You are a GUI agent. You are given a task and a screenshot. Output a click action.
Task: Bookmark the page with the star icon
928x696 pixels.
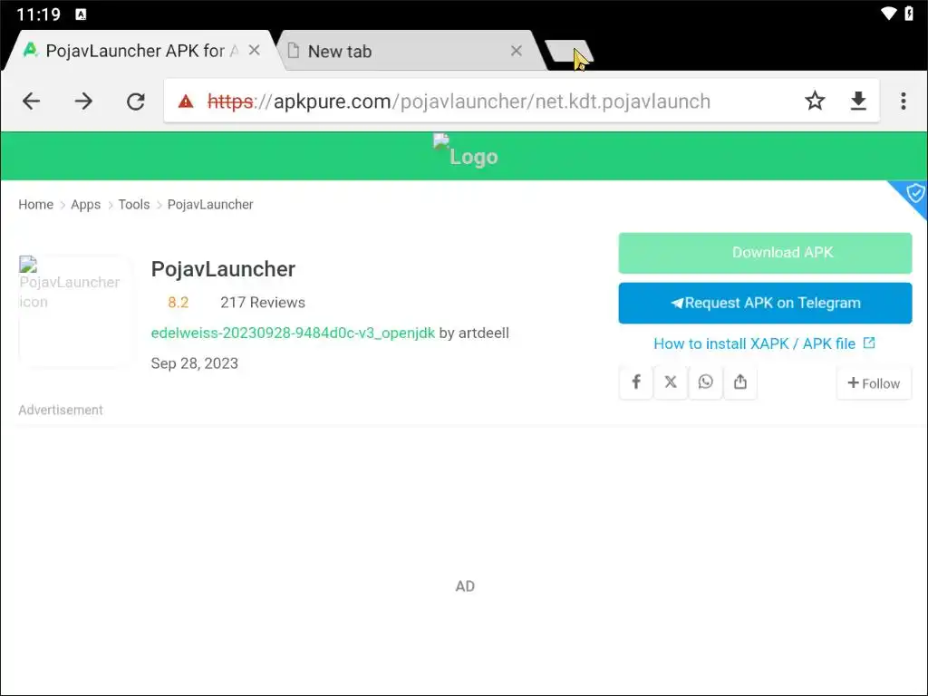point(815,101)
